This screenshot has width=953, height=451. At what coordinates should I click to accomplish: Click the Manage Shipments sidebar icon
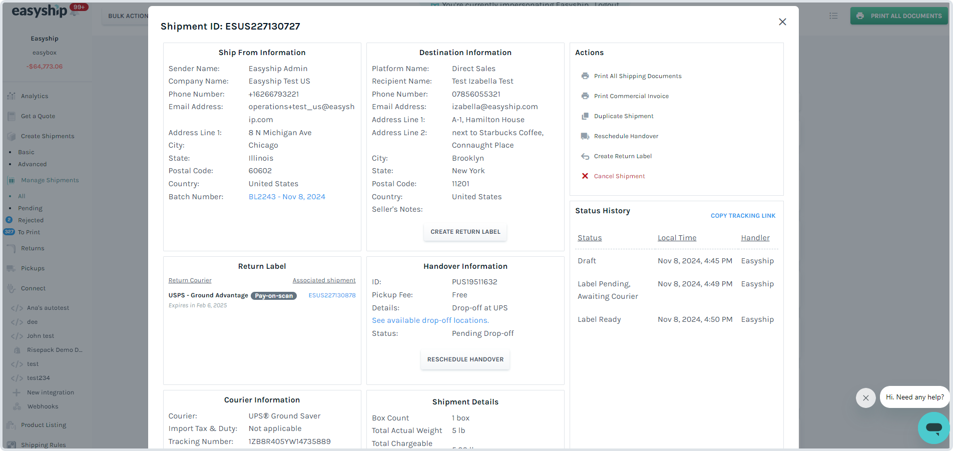click(12, 180)
